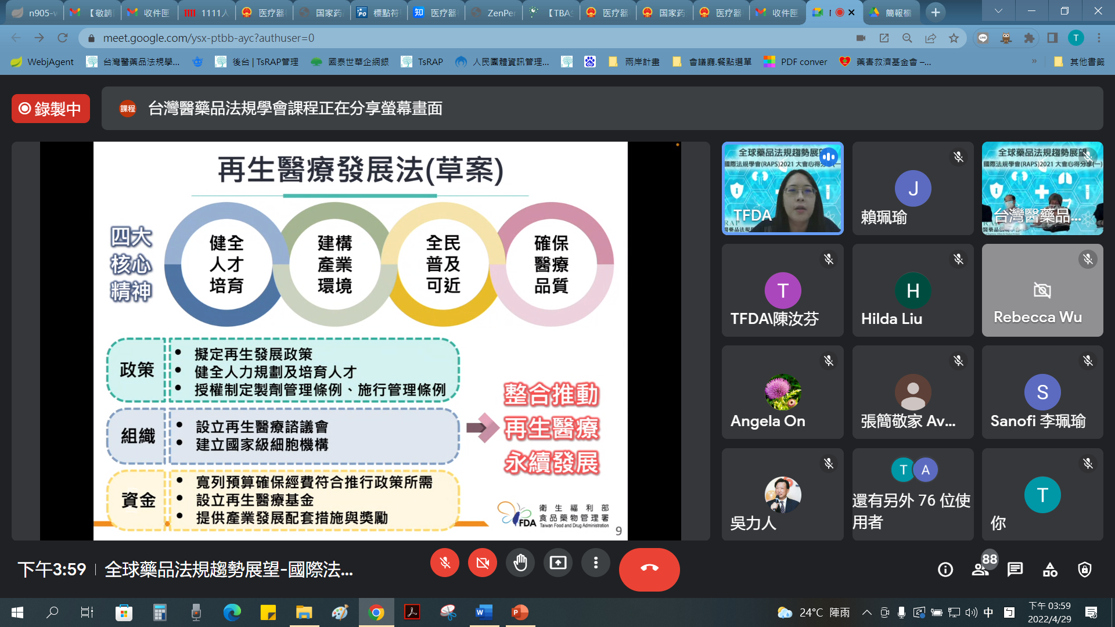Show the participants list with 88 people
Viewport: 1115px width, 627px height.
tap(981, 570)
